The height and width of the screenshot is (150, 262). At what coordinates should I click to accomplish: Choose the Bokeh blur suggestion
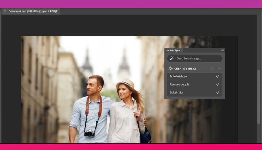tap(195, 92)
